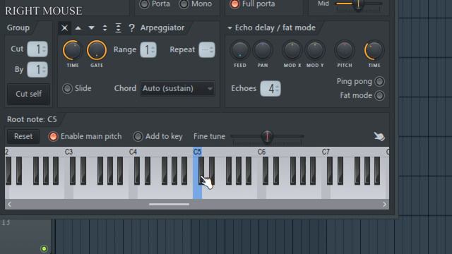This screenshot has height=254, width=452.
Task: Open the Echo delay / fat mode menu arrow
Action: 230,28
